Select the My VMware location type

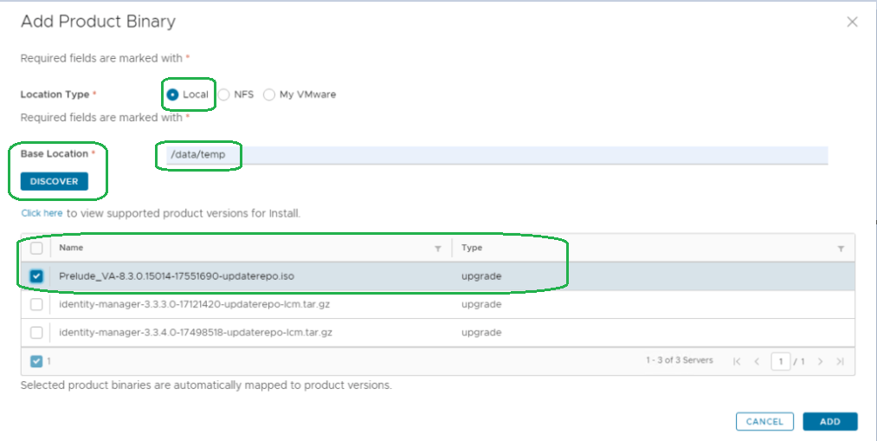coord(269,94)
